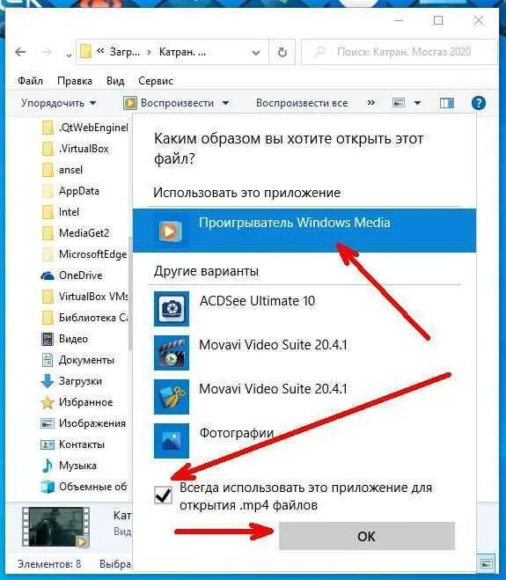Click the change view icon
This screenshot has height=580, width=506.
click(x=399, y=102)
